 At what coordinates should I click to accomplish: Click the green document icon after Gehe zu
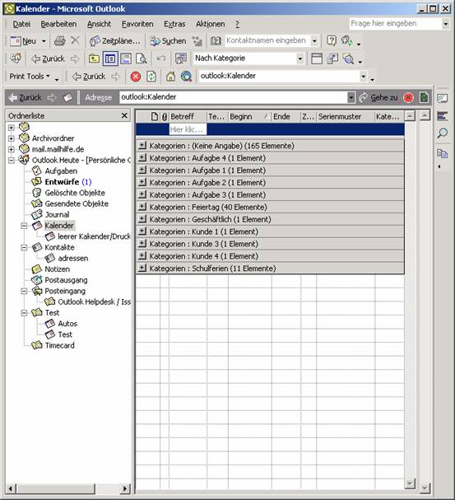(x=424, y=97)
